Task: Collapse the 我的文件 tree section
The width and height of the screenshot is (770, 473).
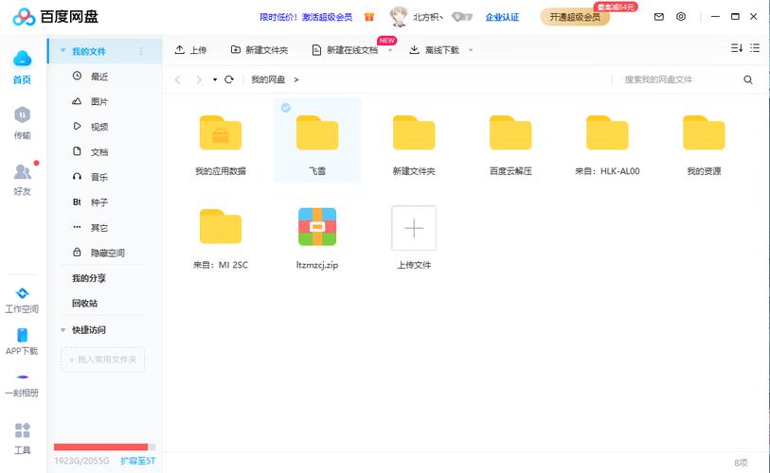Action: [63, 51]
